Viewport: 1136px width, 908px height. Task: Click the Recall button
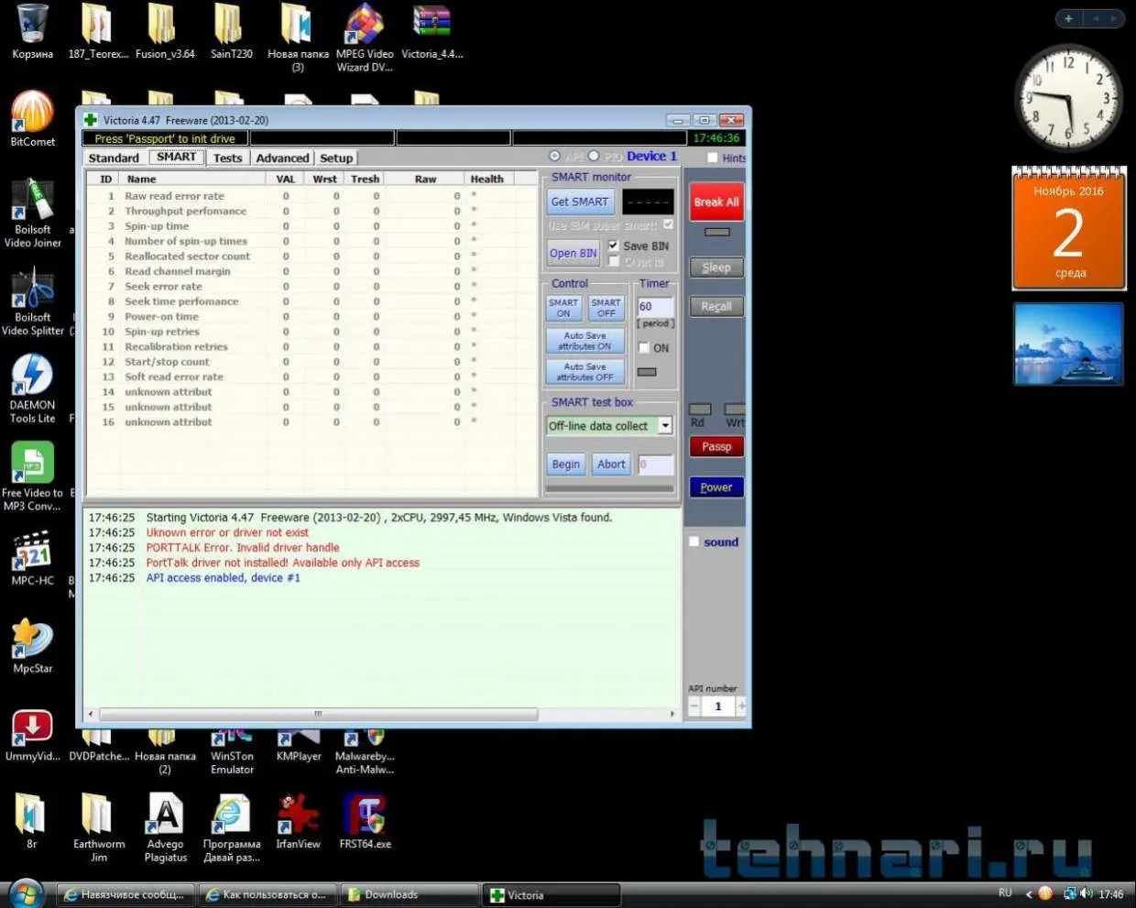(x=716, y=306)
